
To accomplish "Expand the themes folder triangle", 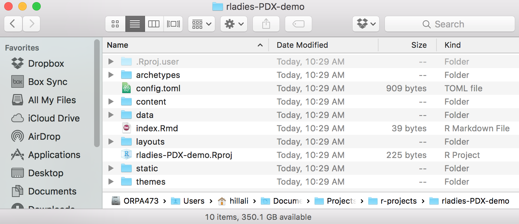I will coord(111,182).
